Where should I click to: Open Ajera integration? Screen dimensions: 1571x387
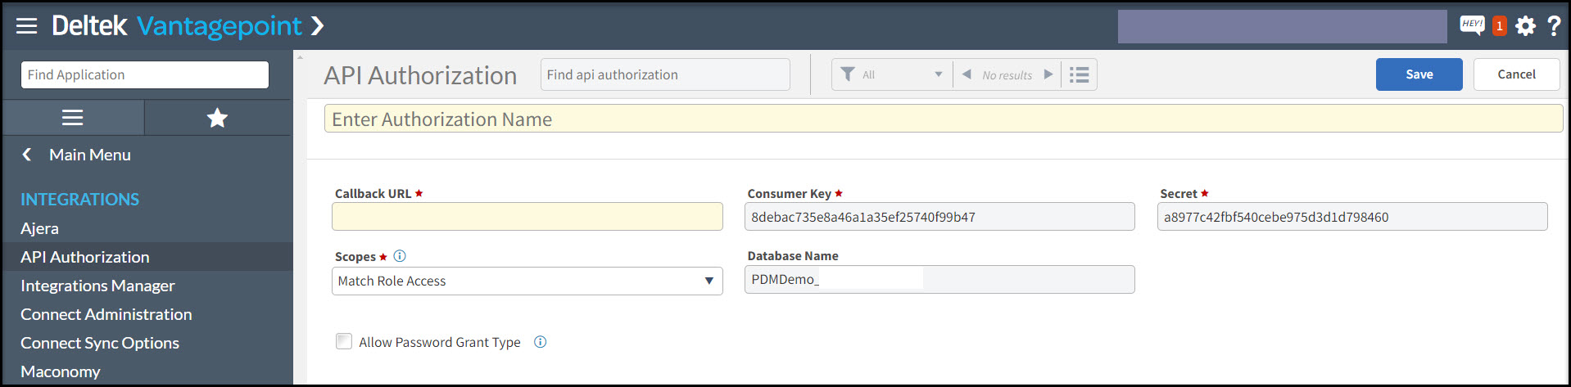pos(39,228)
